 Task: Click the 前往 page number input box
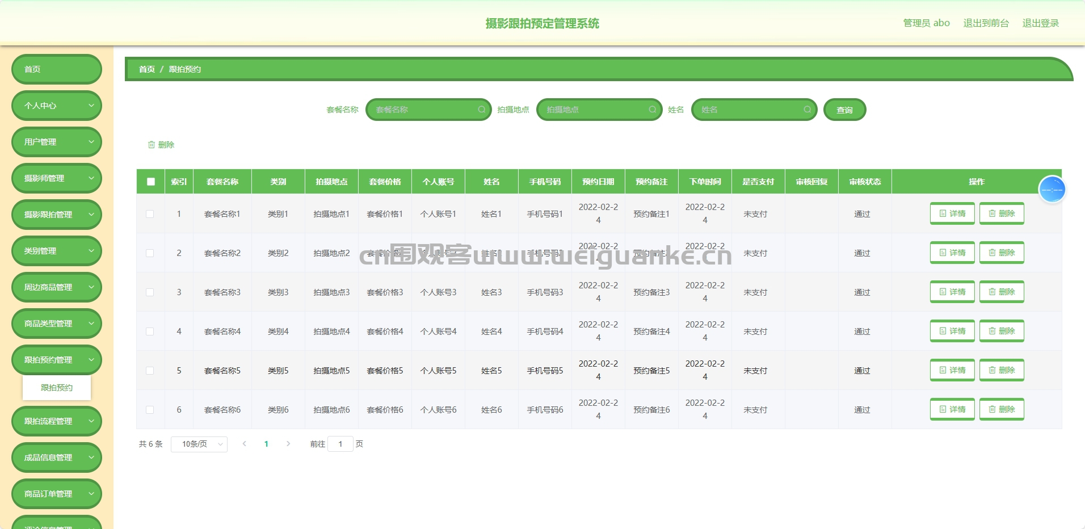pyautogui.click(x=340, y=444)
